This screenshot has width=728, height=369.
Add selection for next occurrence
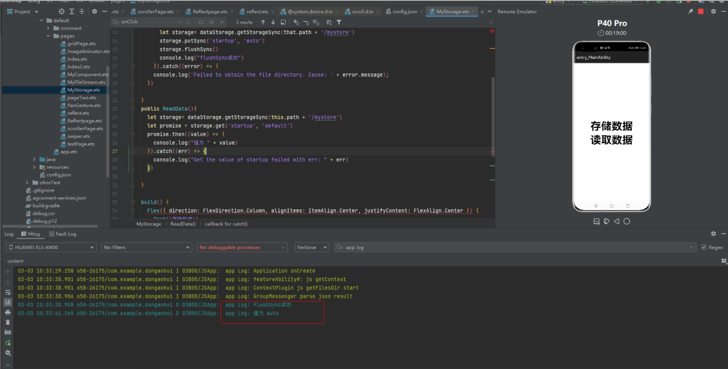pyautogui.click(x=296, y=22)
